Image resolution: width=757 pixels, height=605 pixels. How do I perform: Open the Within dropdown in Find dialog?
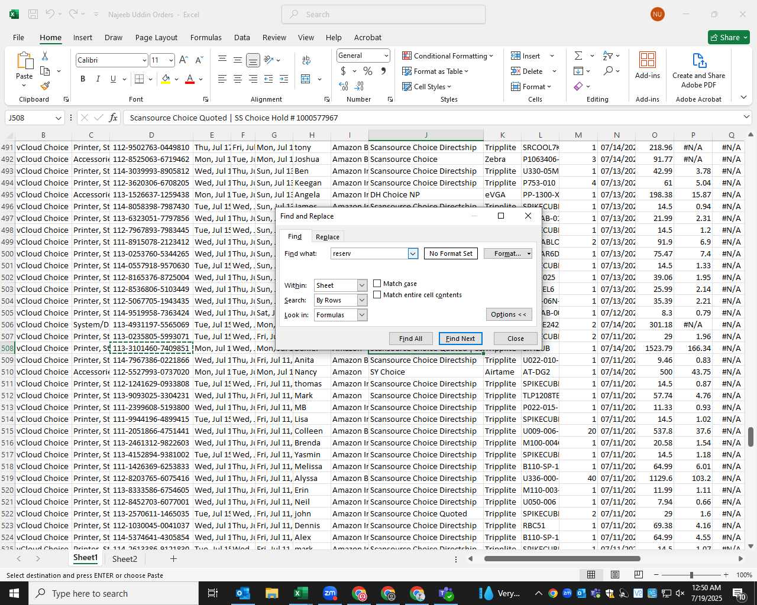[362, 285]
